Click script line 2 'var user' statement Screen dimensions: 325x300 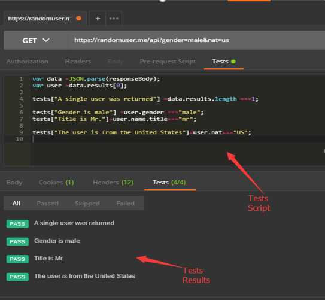tap(80, 86)
